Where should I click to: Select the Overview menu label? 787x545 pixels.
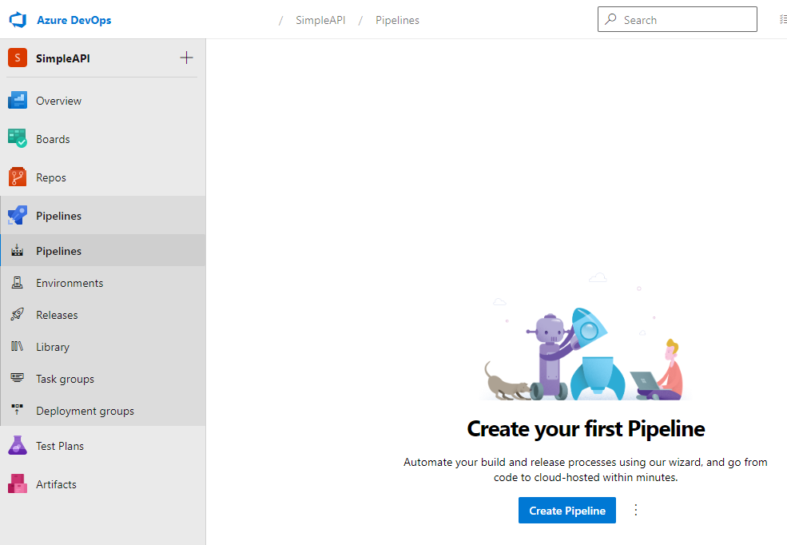click(x=58, y=101)
